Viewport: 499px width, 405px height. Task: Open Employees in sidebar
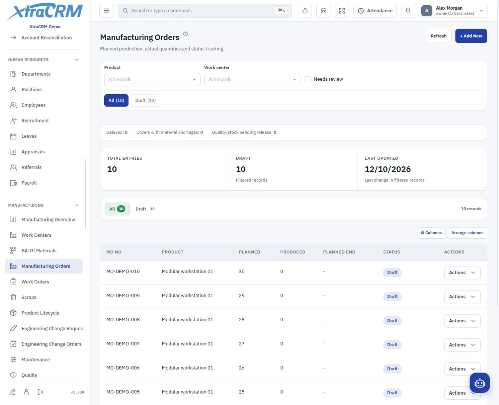pyautogui.click(x=44, y=105)
